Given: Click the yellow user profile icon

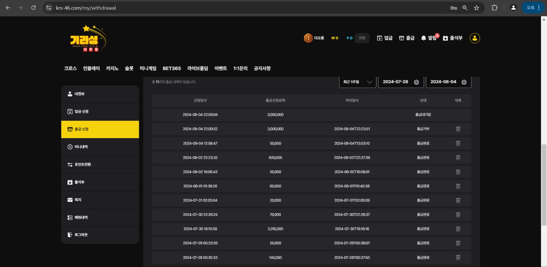Looking at the screenshot, I should click(475, 38).
